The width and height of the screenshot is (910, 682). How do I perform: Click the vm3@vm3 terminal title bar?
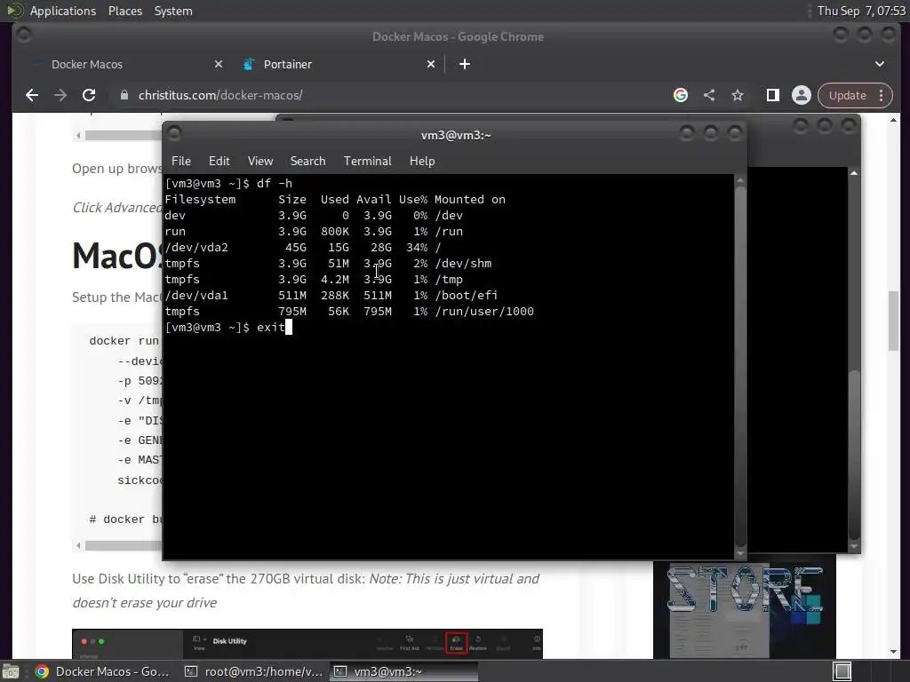coord(455,135)
